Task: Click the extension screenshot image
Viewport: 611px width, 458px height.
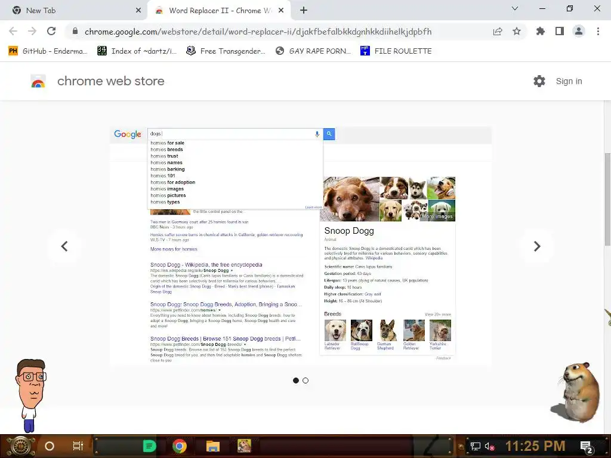Action: click(301, 246)
